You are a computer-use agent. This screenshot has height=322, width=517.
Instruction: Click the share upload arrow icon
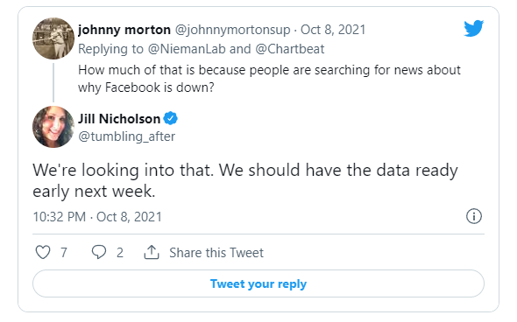tap(152, 252)
